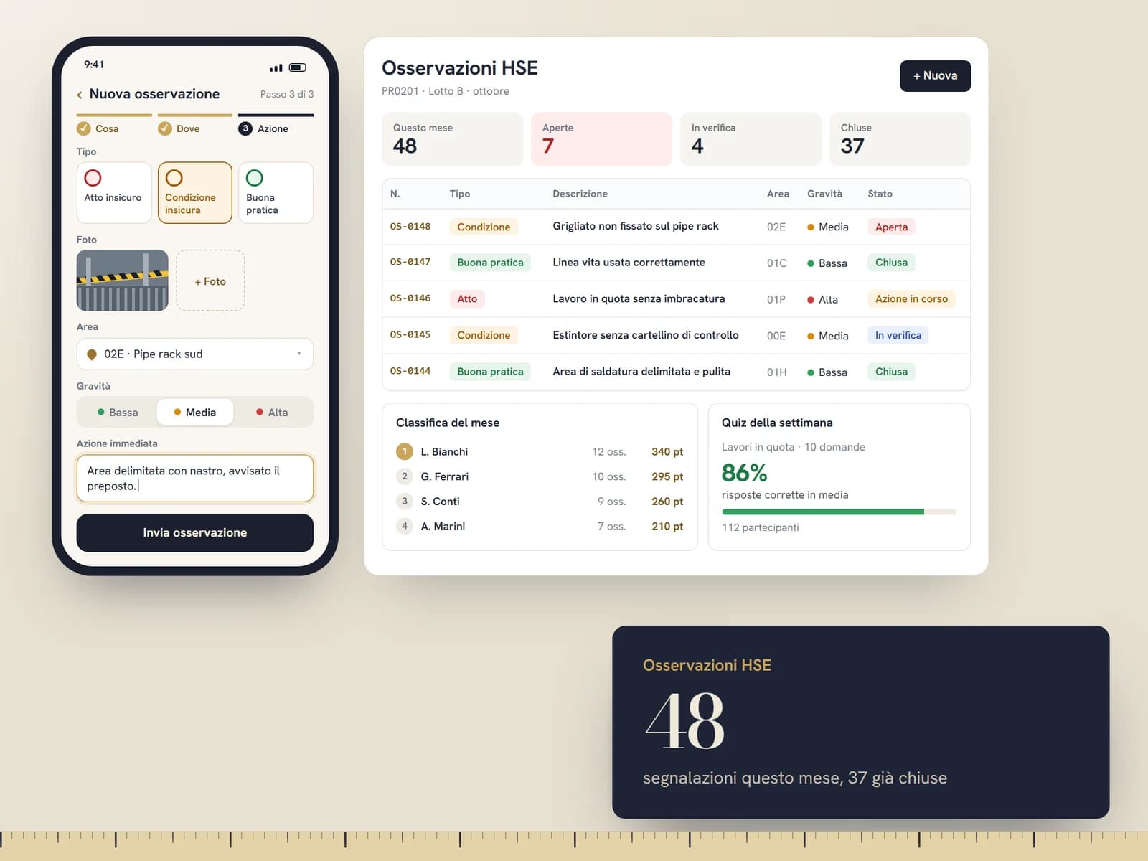Select the Buona pratica type card
The height and width of the screenshot is (861, 1148).
(x=276, y=193)
